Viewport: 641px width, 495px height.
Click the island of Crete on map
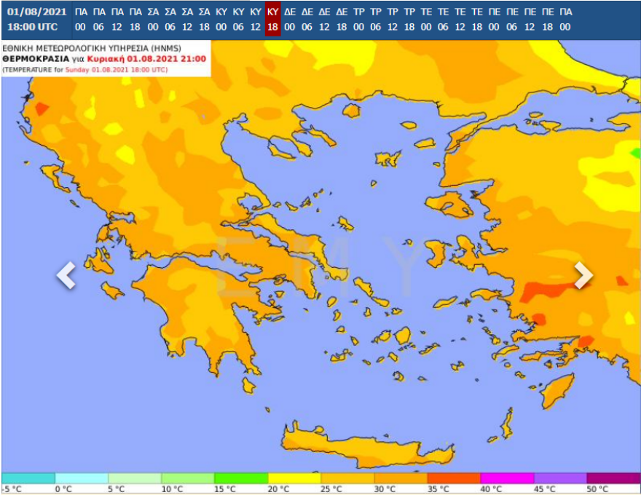364,445
